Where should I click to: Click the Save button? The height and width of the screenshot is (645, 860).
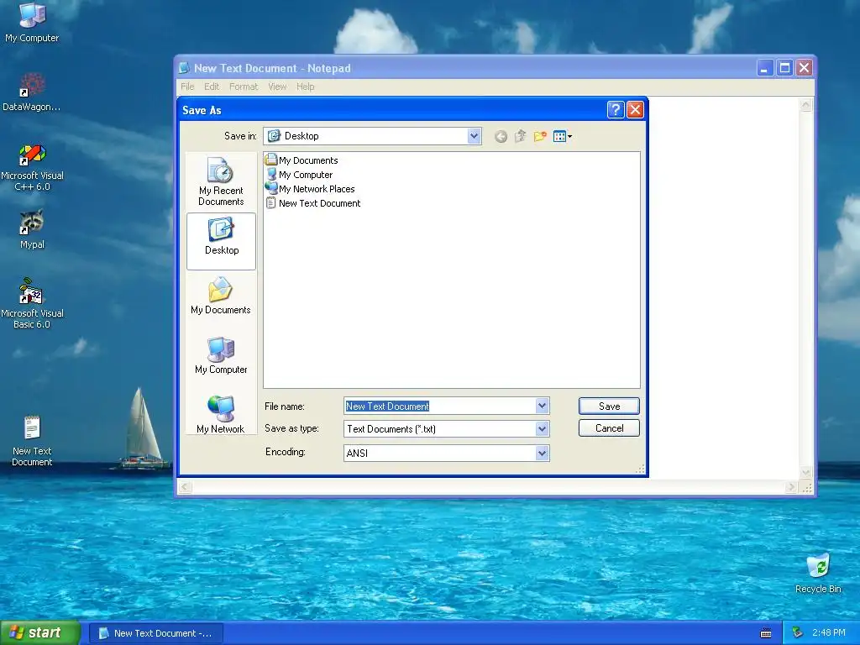[609, 406]
